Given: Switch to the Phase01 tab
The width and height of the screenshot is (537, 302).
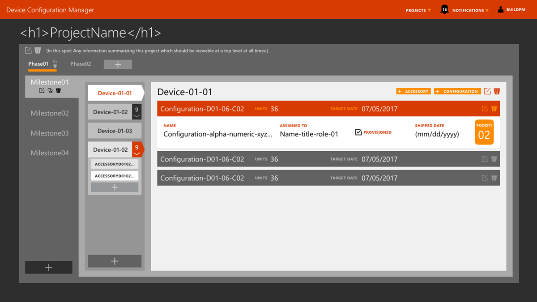Looking at the screenshot, I should [38, 64].
